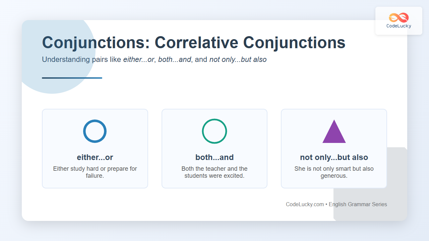429x241 pixels.
Task: Open the CodeLucky.com footer link
Action: coord(305,204)
